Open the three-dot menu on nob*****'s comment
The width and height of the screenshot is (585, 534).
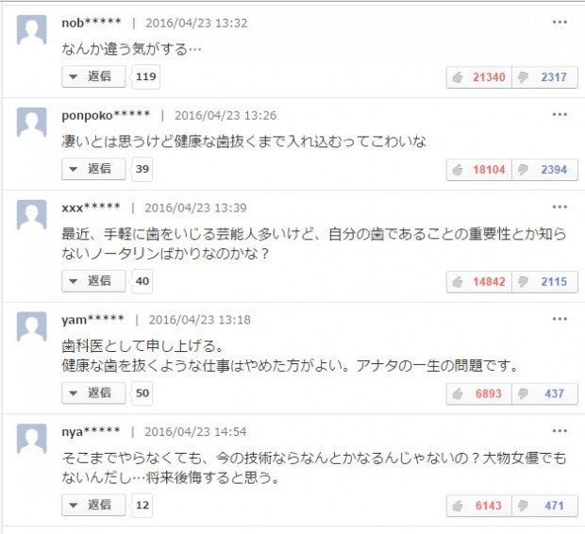point(560,23)
